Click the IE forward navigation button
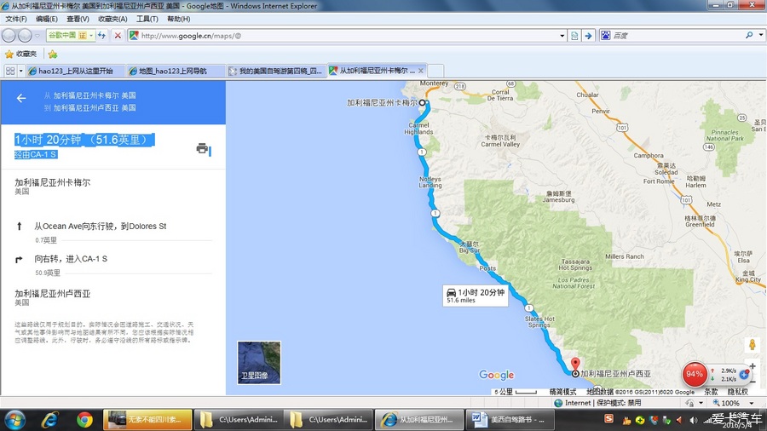The width and height of the screenshot is (767, 431). pyautogui.click(x=25, y=35)
